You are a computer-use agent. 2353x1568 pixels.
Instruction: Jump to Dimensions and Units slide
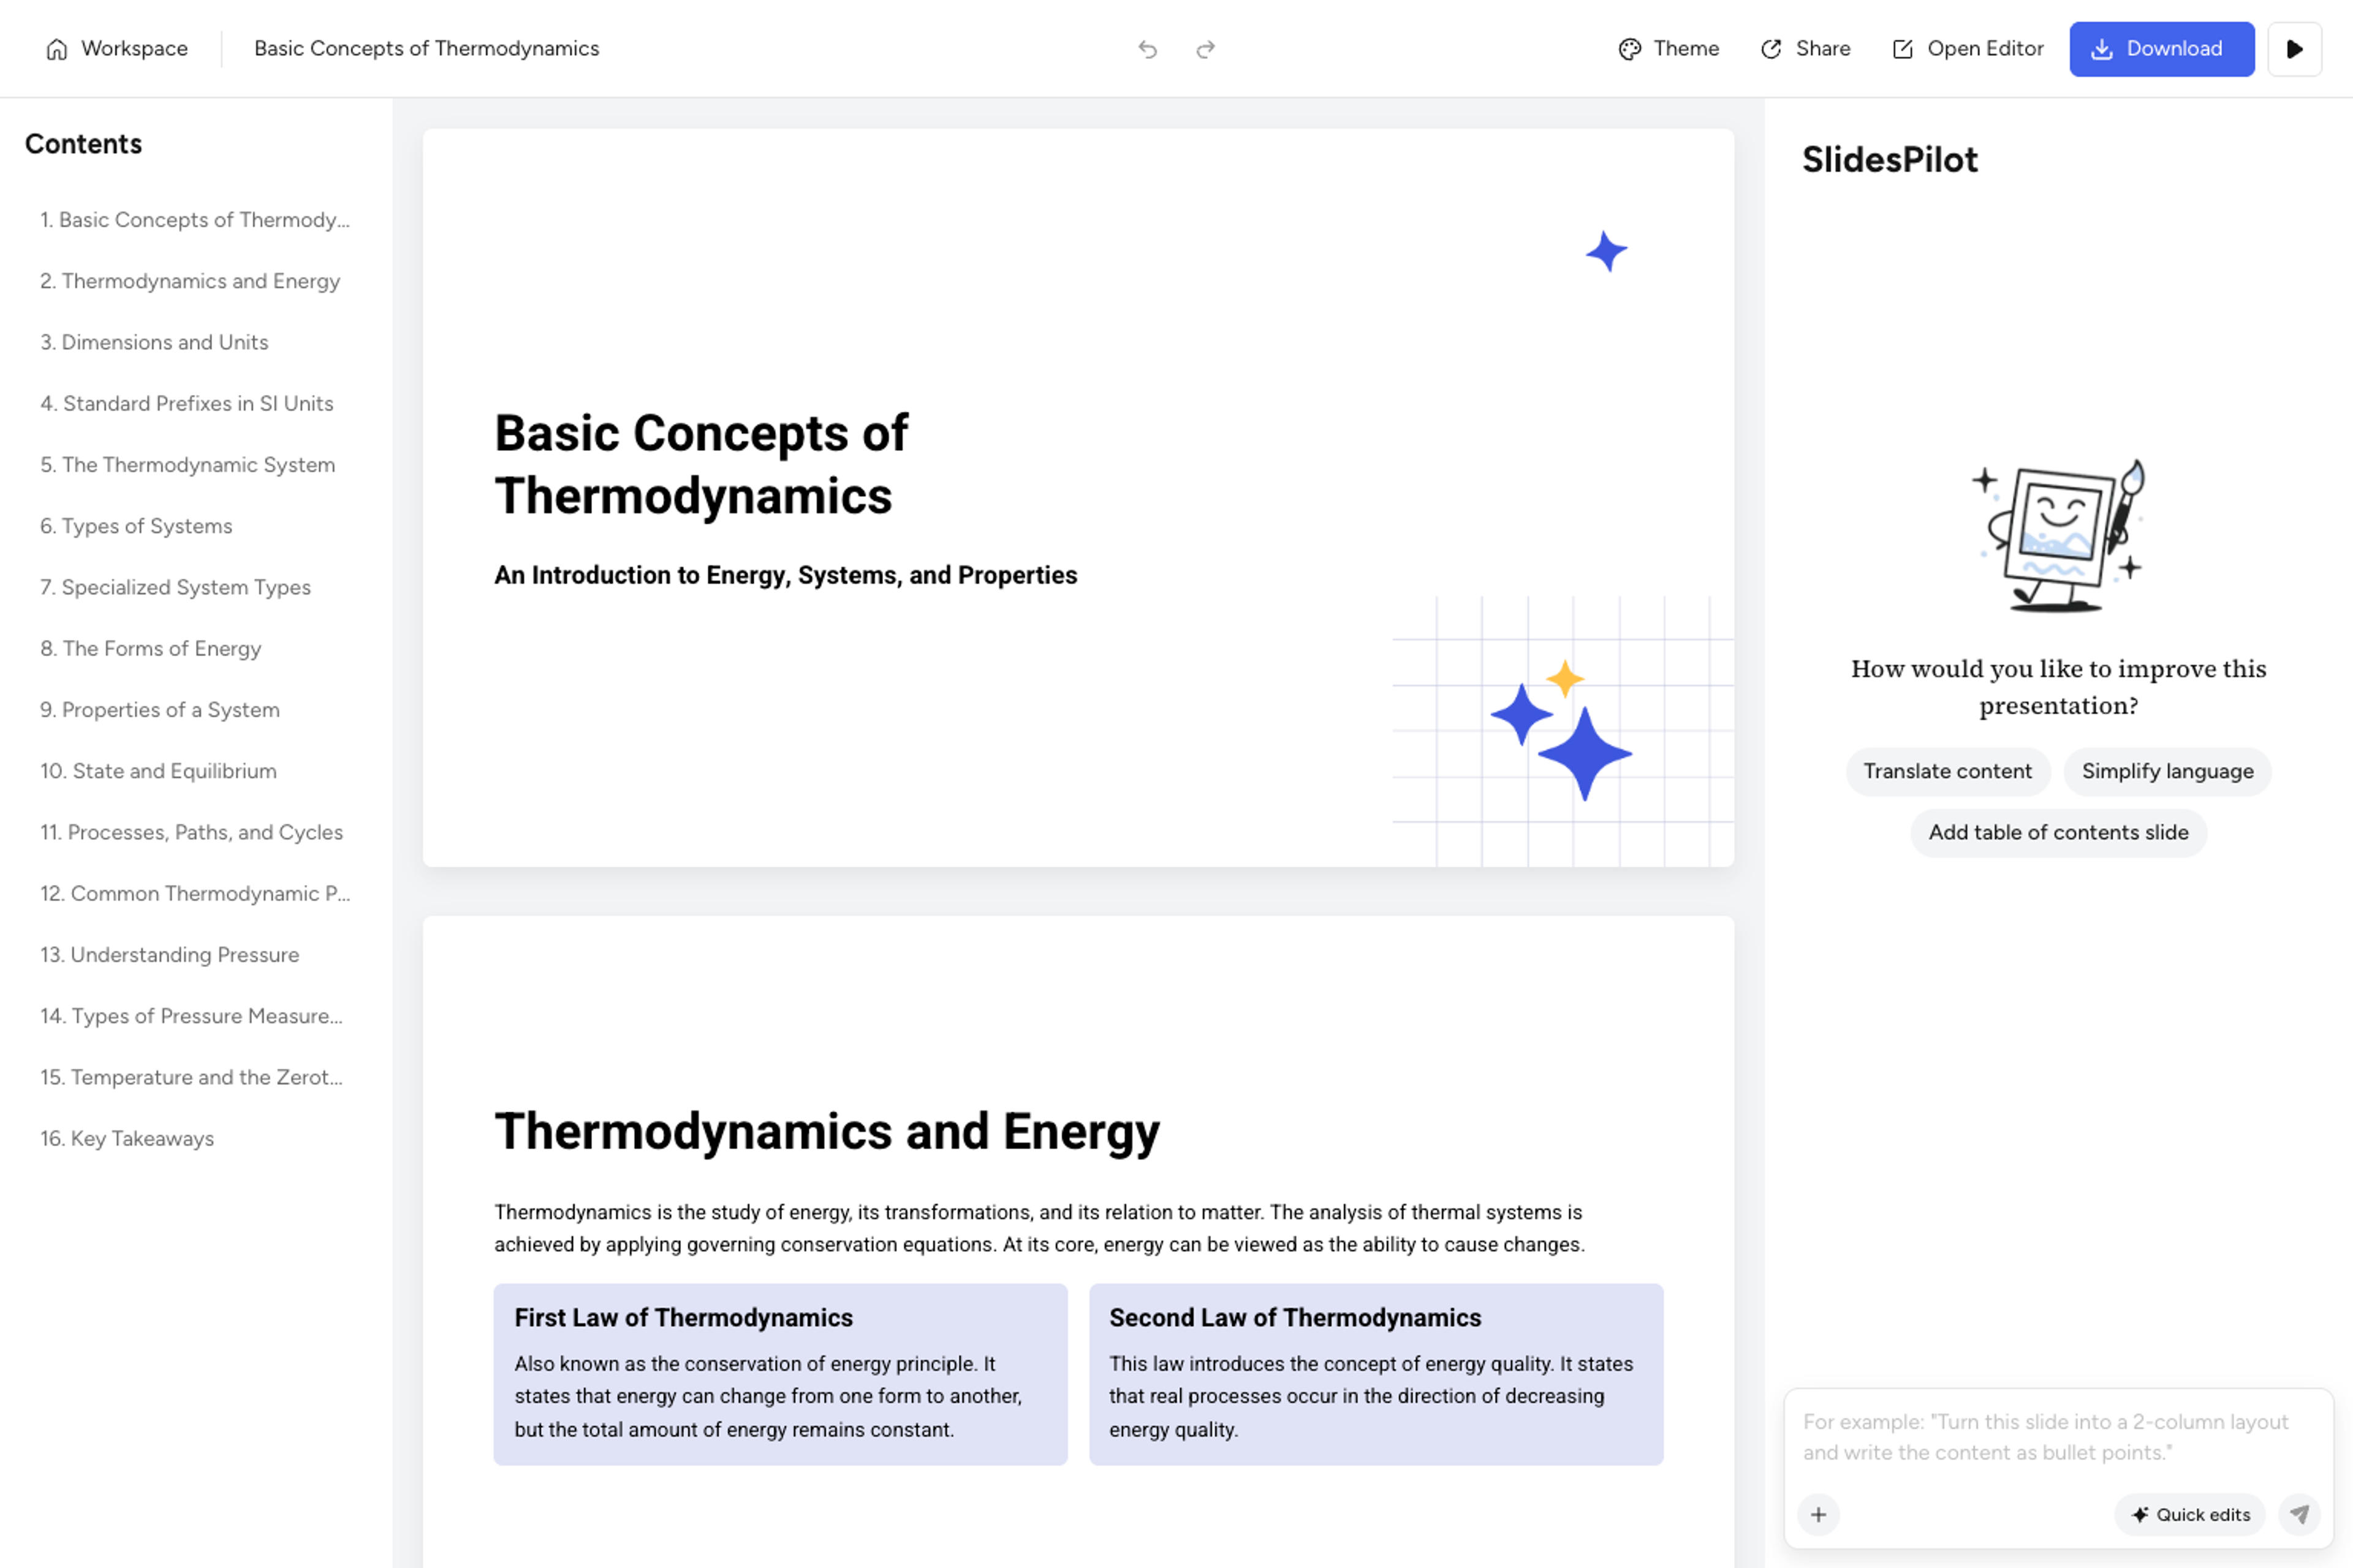[x=154, y=342]
